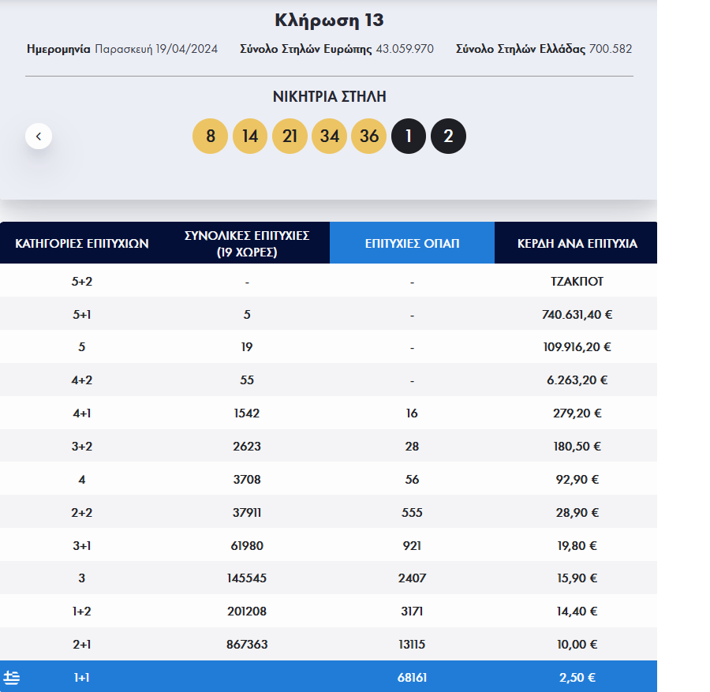The image size is (710, 692).
Task: Click the yellow winning ball number 36
Action: pos(369,137)
